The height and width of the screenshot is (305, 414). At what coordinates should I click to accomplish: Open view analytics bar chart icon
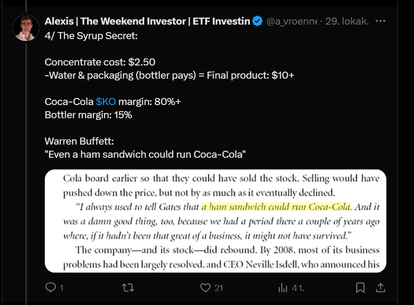[x=282, y=288]
